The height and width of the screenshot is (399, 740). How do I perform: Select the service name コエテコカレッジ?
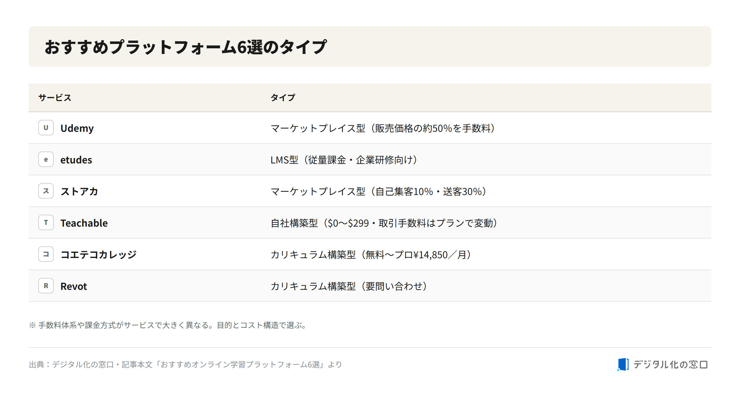[x=98, y=255]
